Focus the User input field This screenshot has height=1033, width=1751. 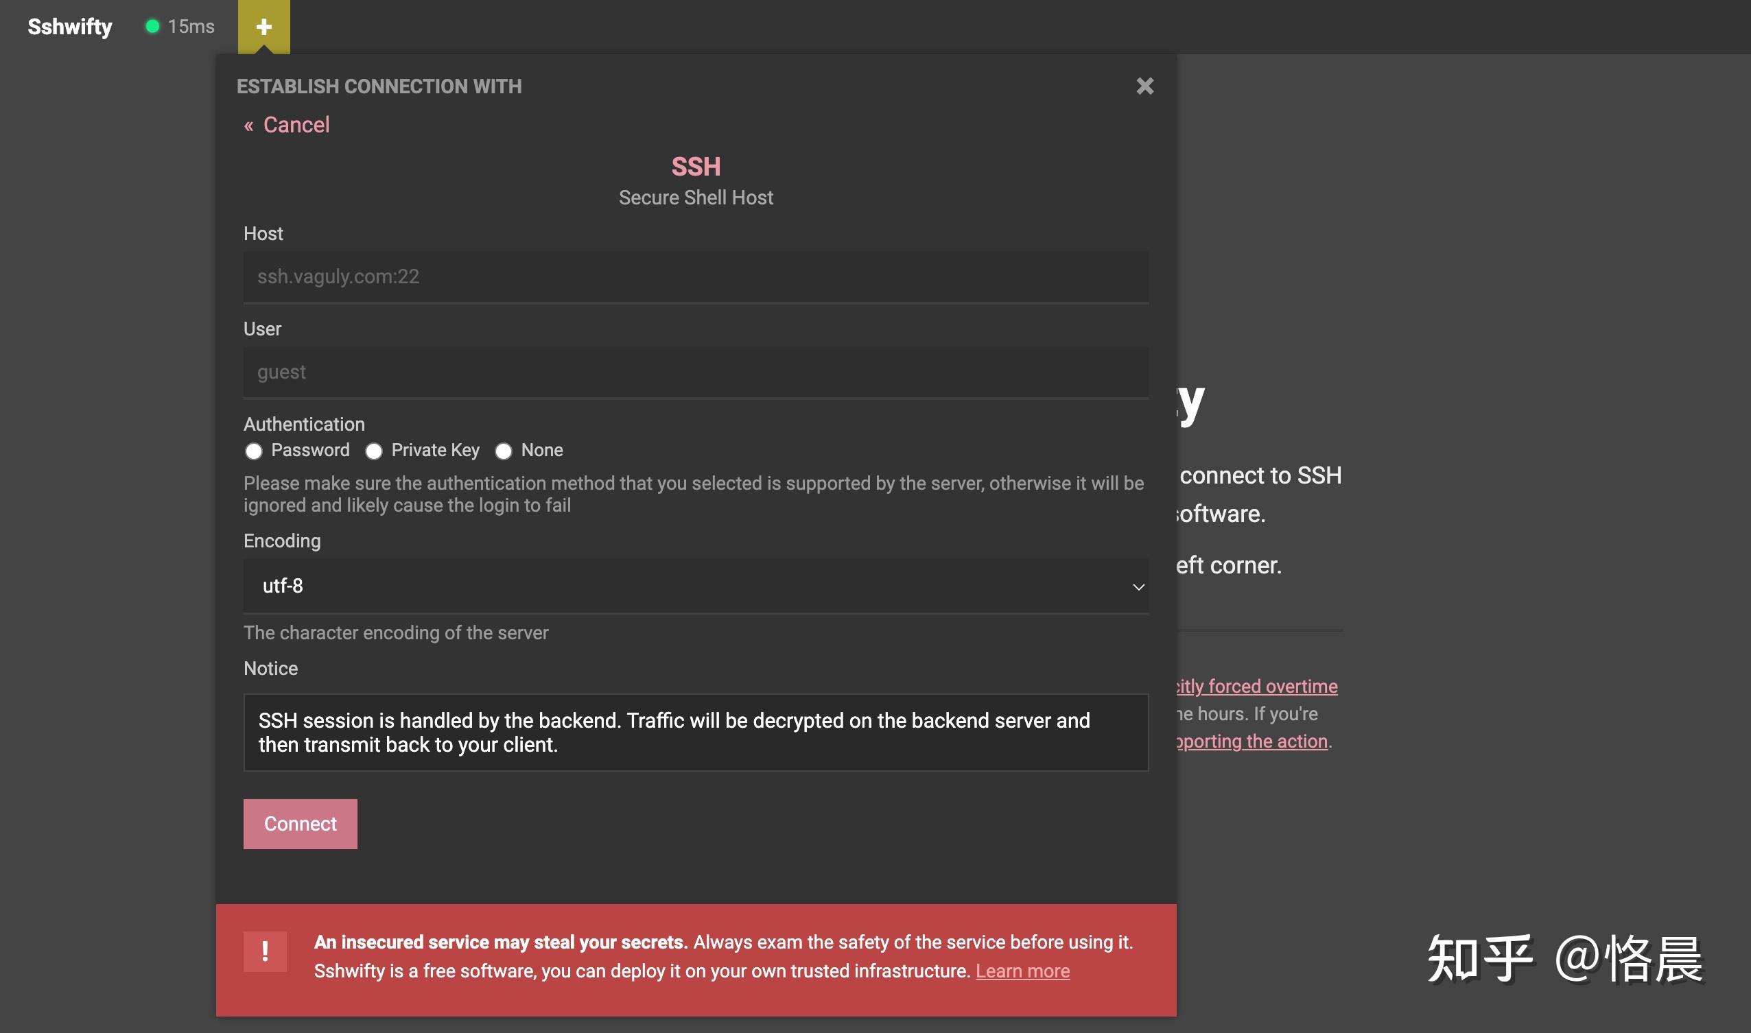(696, 372)
